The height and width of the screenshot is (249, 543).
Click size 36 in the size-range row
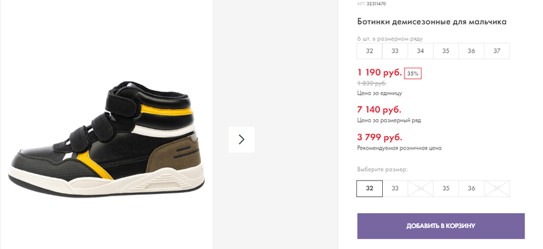tap(471, 51)
